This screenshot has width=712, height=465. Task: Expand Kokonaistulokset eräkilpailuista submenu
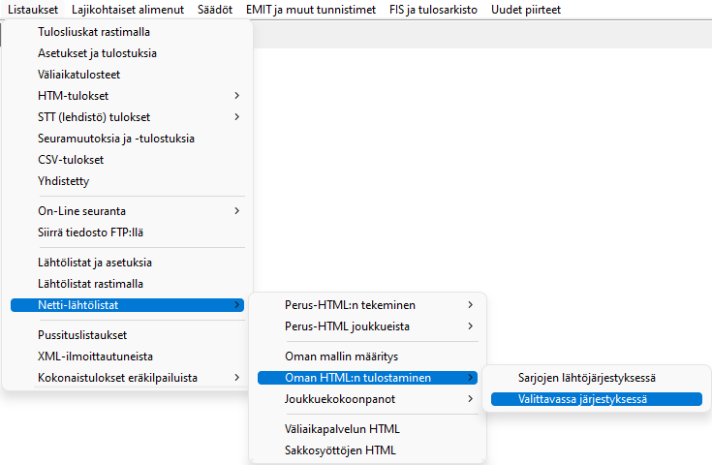click(118, 378)
